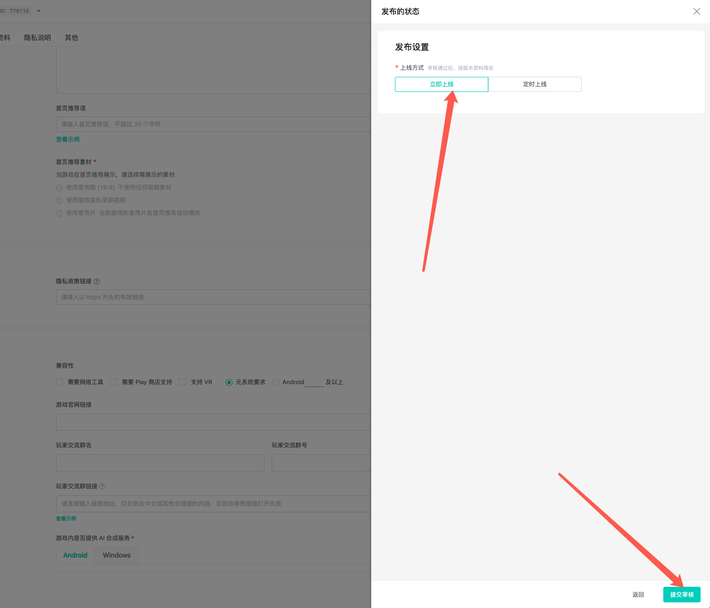The width and height of the screenshot is (710, 608).
Task: Focus the 玩家交流群名 text field
Action: [160, 463]
